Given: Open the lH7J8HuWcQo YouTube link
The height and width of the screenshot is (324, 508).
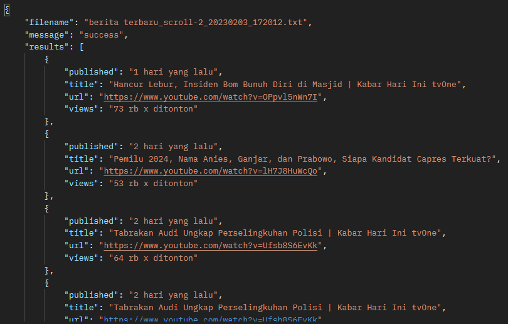Looking at the screenshot, I should click(x=210, y=171).
